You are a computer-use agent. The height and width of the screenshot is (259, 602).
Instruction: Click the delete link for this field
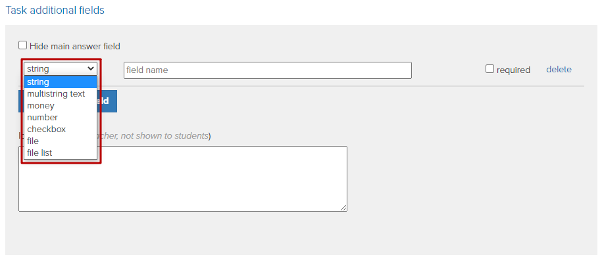[559, 70]
